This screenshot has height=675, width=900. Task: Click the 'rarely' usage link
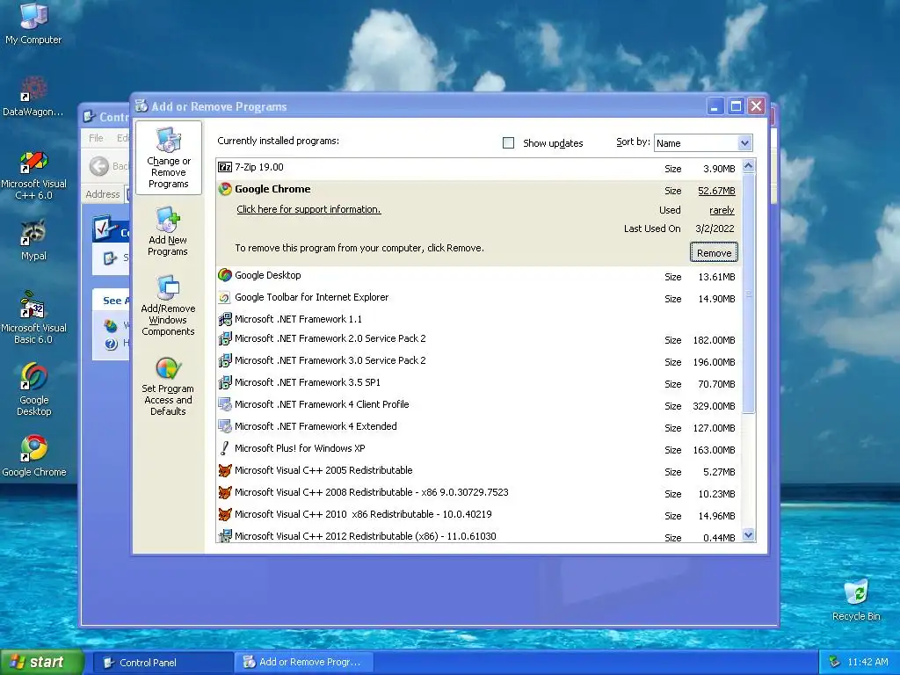(x=722, y=210)
